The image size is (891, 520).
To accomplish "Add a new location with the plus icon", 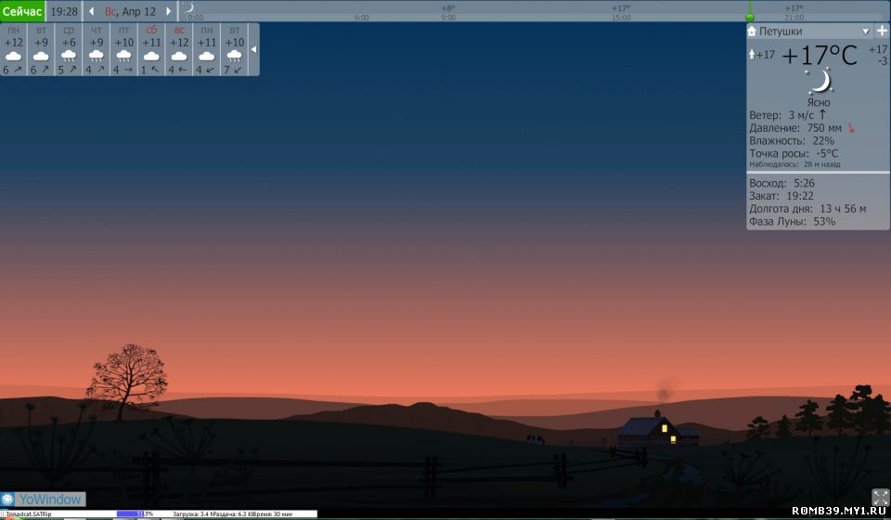I will pos(881,31).
